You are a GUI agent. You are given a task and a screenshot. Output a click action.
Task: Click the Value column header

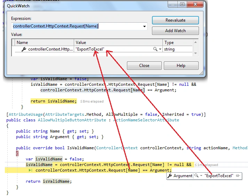tap(118, 43)
